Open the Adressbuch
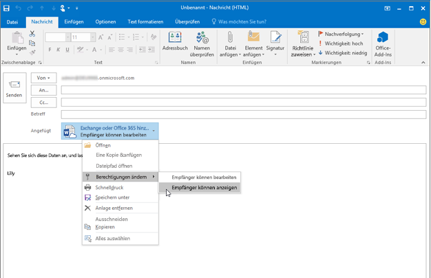 click(175, 42)
